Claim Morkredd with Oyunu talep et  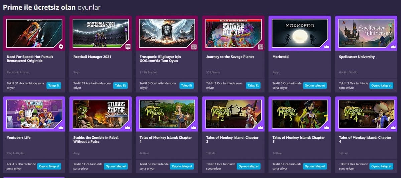[x=315, y=86]
